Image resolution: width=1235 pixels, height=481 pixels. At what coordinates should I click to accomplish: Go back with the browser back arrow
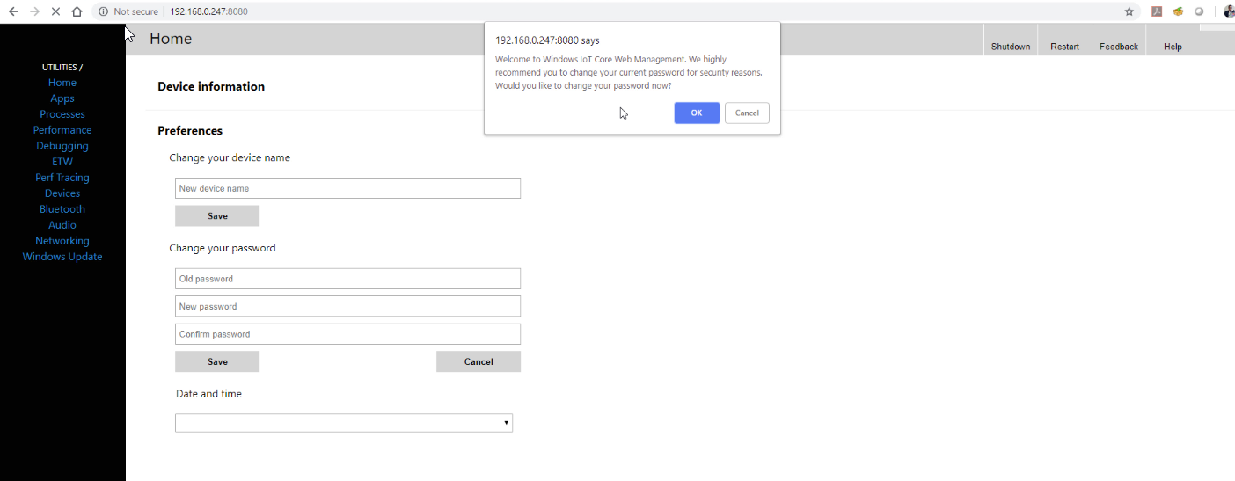point(13,11)
